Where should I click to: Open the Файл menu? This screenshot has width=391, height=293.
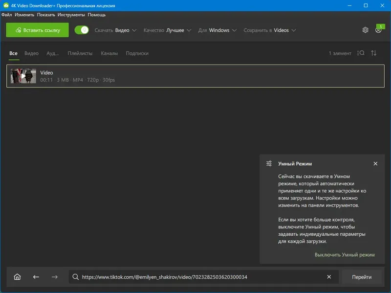pos(6,15)
